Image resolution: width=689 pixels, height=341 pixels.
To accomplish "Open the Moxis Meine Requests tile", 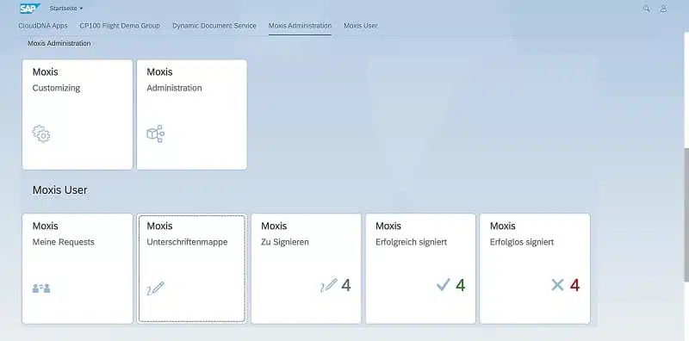I will coord(78,269).
